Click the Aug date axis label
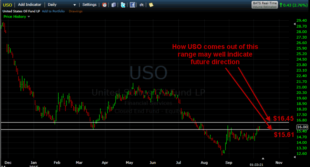This screenshot has width=310, height=167. pos(204,163)
